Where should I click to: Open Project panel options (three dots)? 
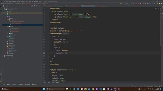(x=39, y=6)
